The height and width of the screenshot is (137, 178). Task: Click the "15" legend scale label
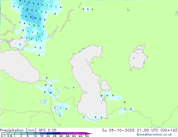pos(42,136)
